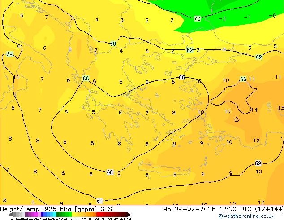Click the 13 temperature value on the right edge

281,108
